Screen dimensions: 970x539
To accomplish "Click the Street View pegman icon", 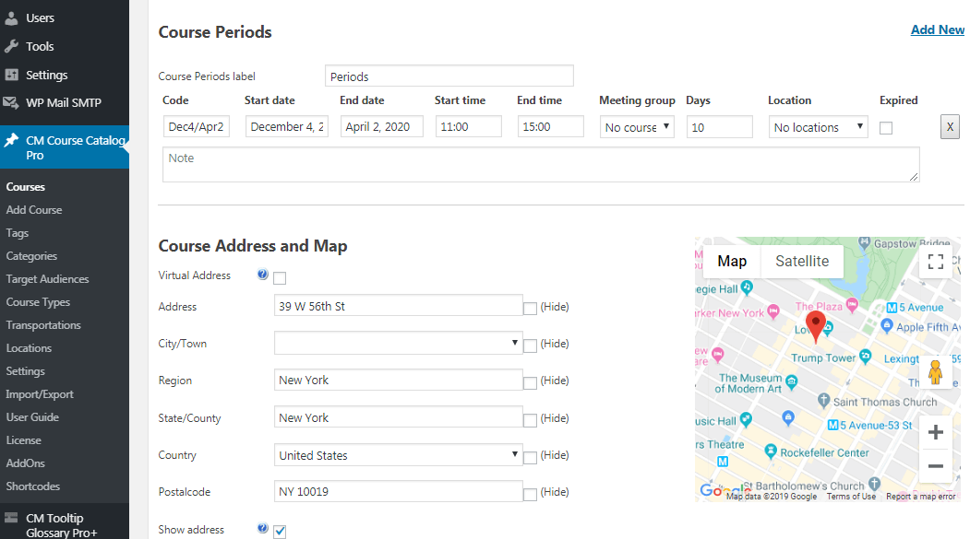I will [x=935, y=372].
